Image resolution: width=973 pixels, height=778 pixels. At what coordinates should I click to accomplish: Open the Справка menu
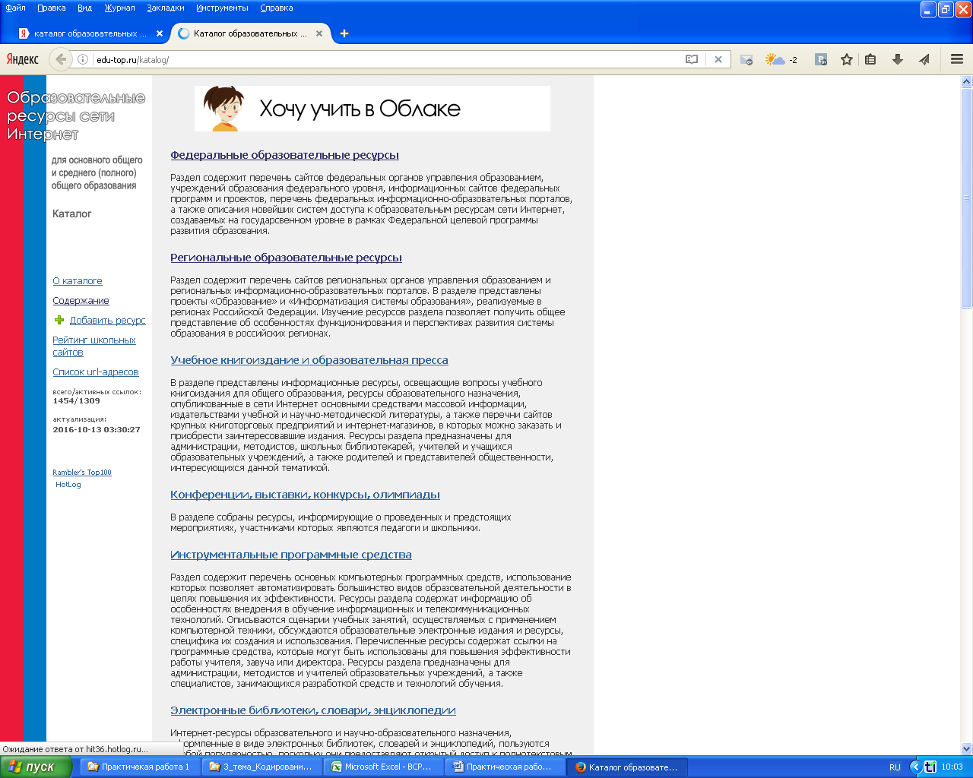(277, 8)
